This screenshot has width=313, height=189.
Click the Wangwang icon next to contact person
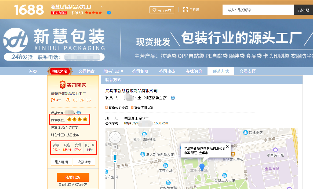tap(173, 98)
